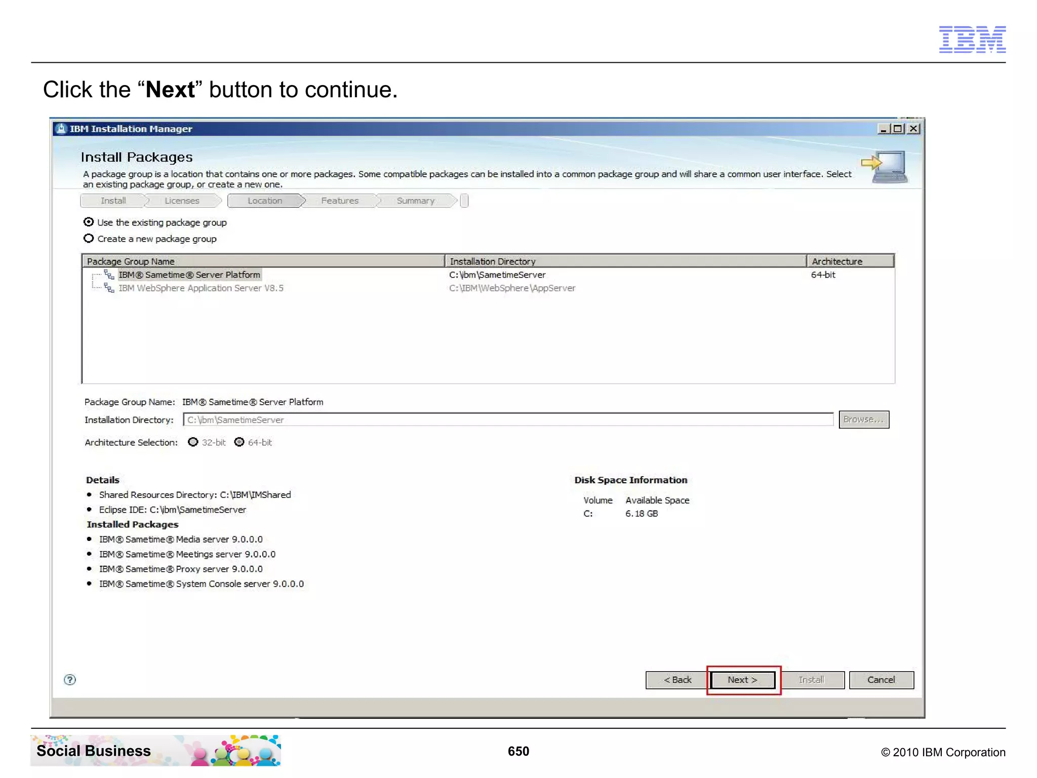Click the Next button to continue
Viewport: 1037px width, 778px height.
[x=743, y=680]
